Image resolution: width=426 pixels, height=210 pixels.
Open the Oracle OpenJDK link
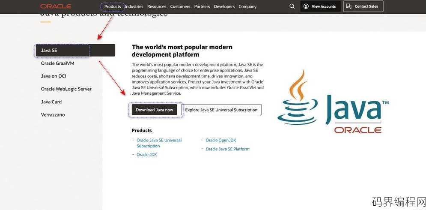click(221, 141)
